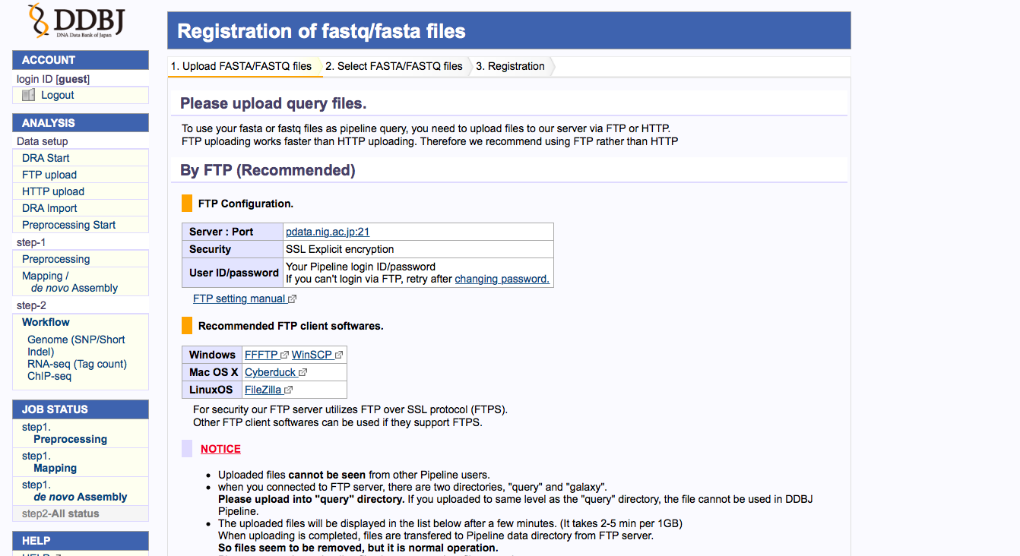Select HTTP upload from Data setup
The image size is (1020, 556).
53,191
